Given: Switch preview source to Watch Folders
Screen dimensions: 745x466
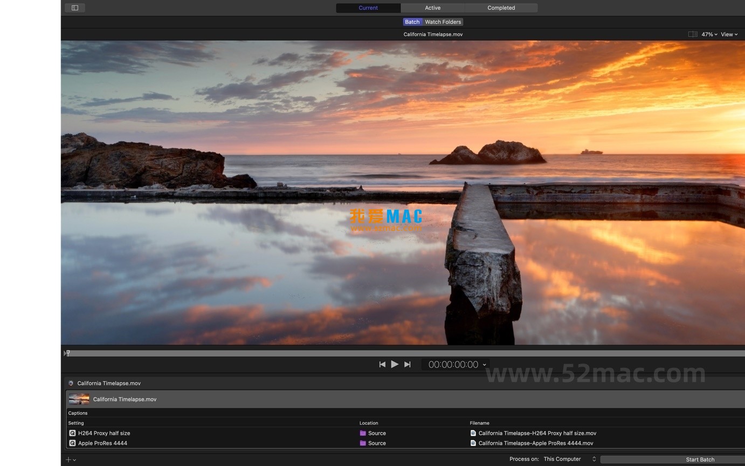Looking at the screenshot, I should [442, 22].
